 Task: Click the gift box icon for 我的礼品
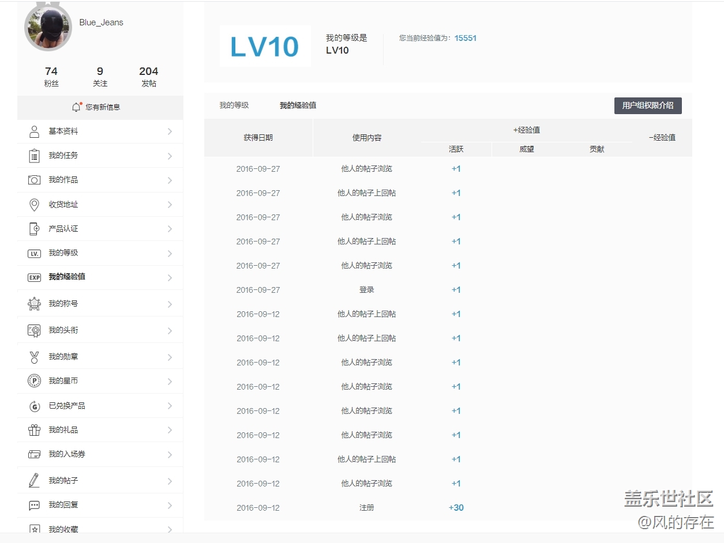tap(34, 430)
